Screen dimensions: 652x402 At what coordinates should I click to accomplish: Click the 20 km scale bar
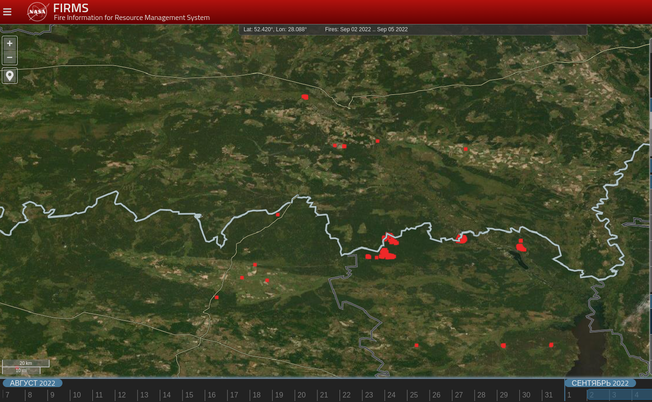26,363
